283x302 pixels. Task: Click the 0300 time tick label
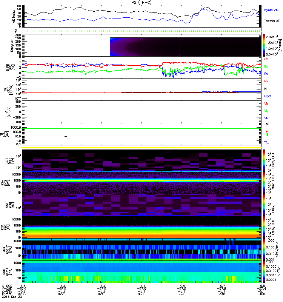tap(141, 294)
